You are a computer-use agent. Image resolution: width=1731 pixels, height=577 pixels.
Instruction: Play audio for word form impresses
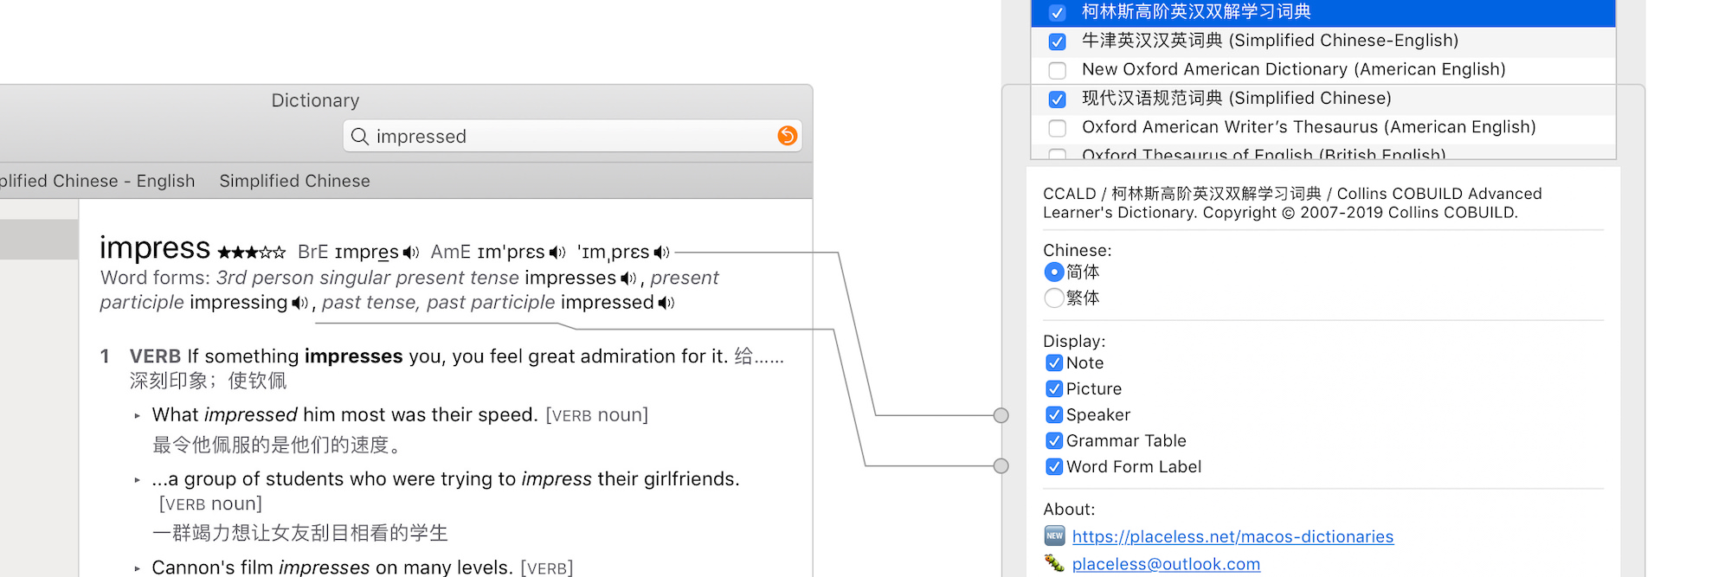(x=628, y=279)
